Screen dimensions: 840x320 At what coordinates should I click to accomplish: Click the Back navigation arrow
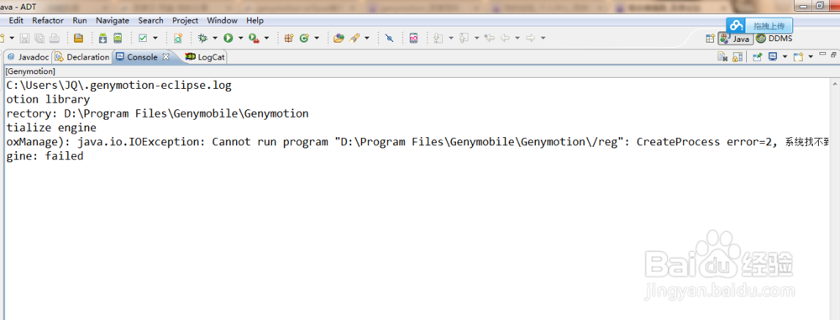pyautogui.click(x=505, y=38)
